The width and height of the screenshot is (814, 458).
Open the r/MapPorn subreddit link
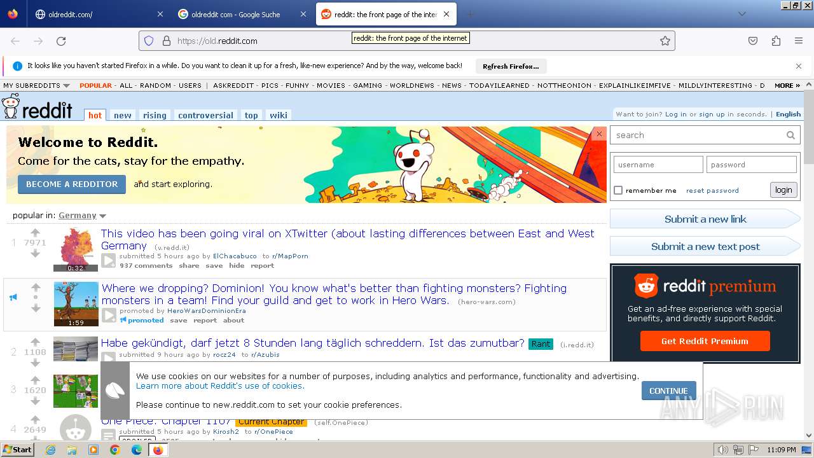[x=290, y=256]
